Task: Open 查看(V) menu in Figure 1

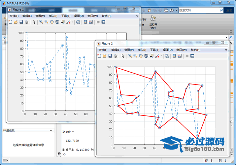Action: point(40,16)
